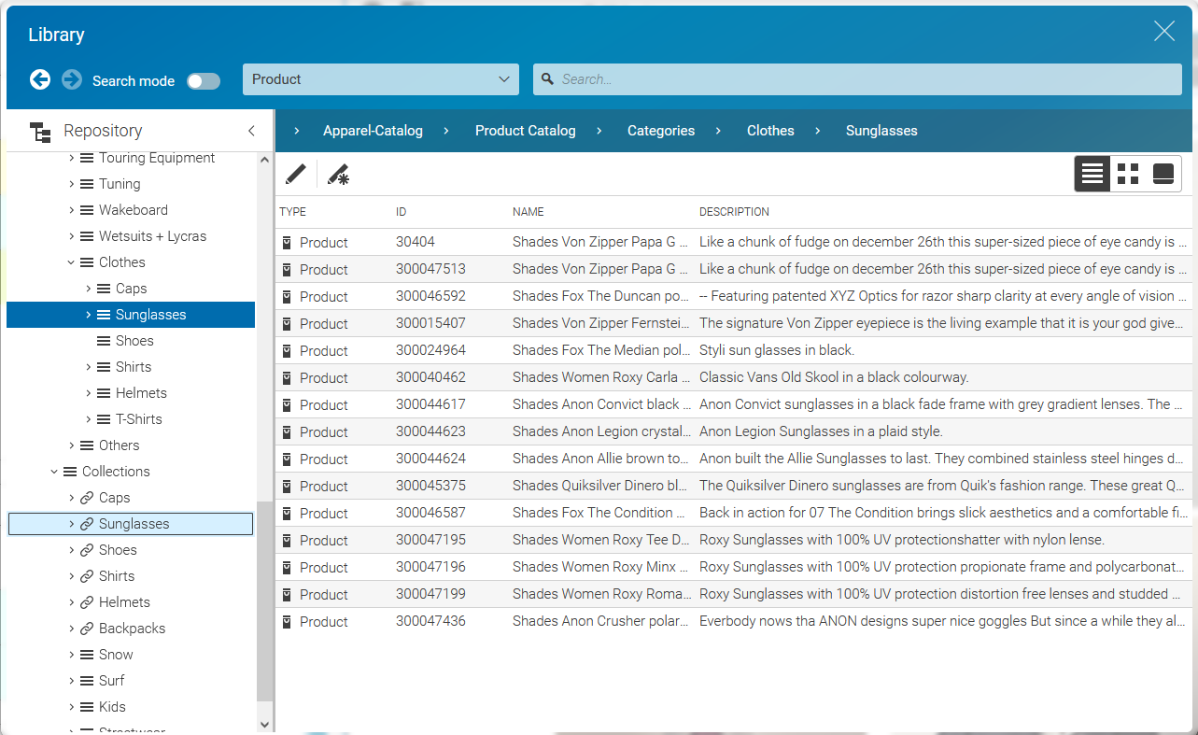1198x735 pixels.
Task: Open the Product type dropdown
Action: pyautogui.click(x=380, y=79)
